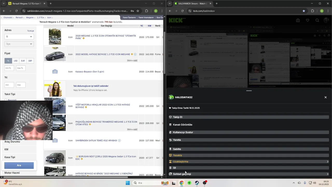This screenshot has height=187, width=332.
Task: Click the Steam taskbar icon
Action: [197, 183]
